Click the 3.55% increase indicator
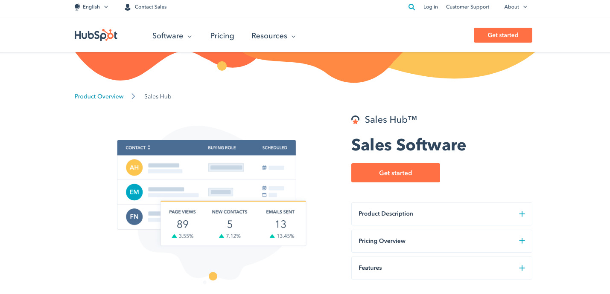610x294 pixels. (182, 236)
